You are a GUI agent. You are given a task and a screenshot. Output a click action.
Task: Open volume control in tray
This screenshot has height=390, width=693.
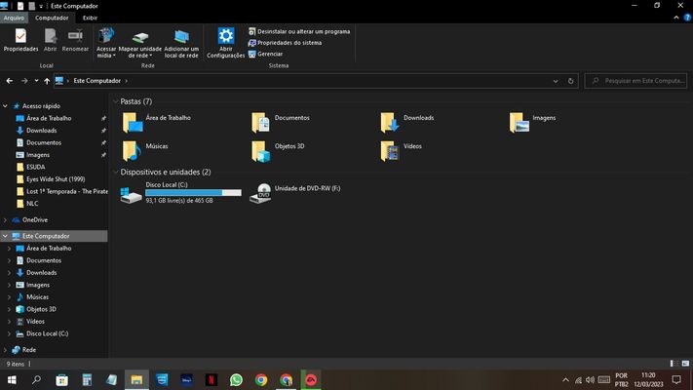pyautogui.click(x=590, y=380)
